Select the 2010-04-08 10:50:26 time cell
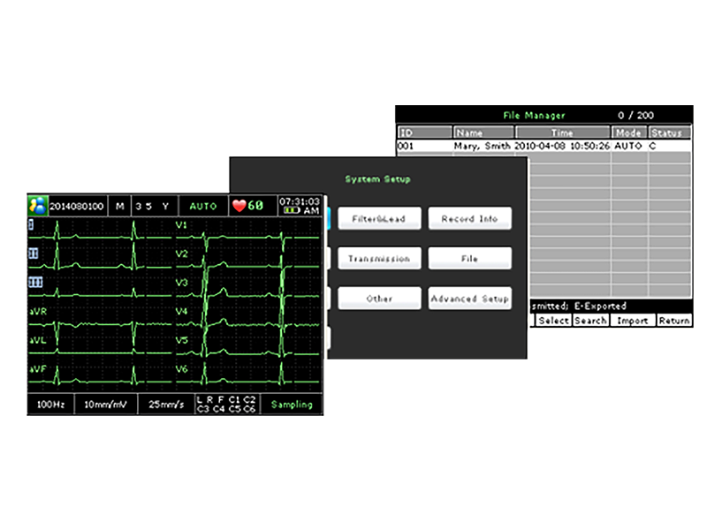Viewport: 707px width, 530px height. 562,146
